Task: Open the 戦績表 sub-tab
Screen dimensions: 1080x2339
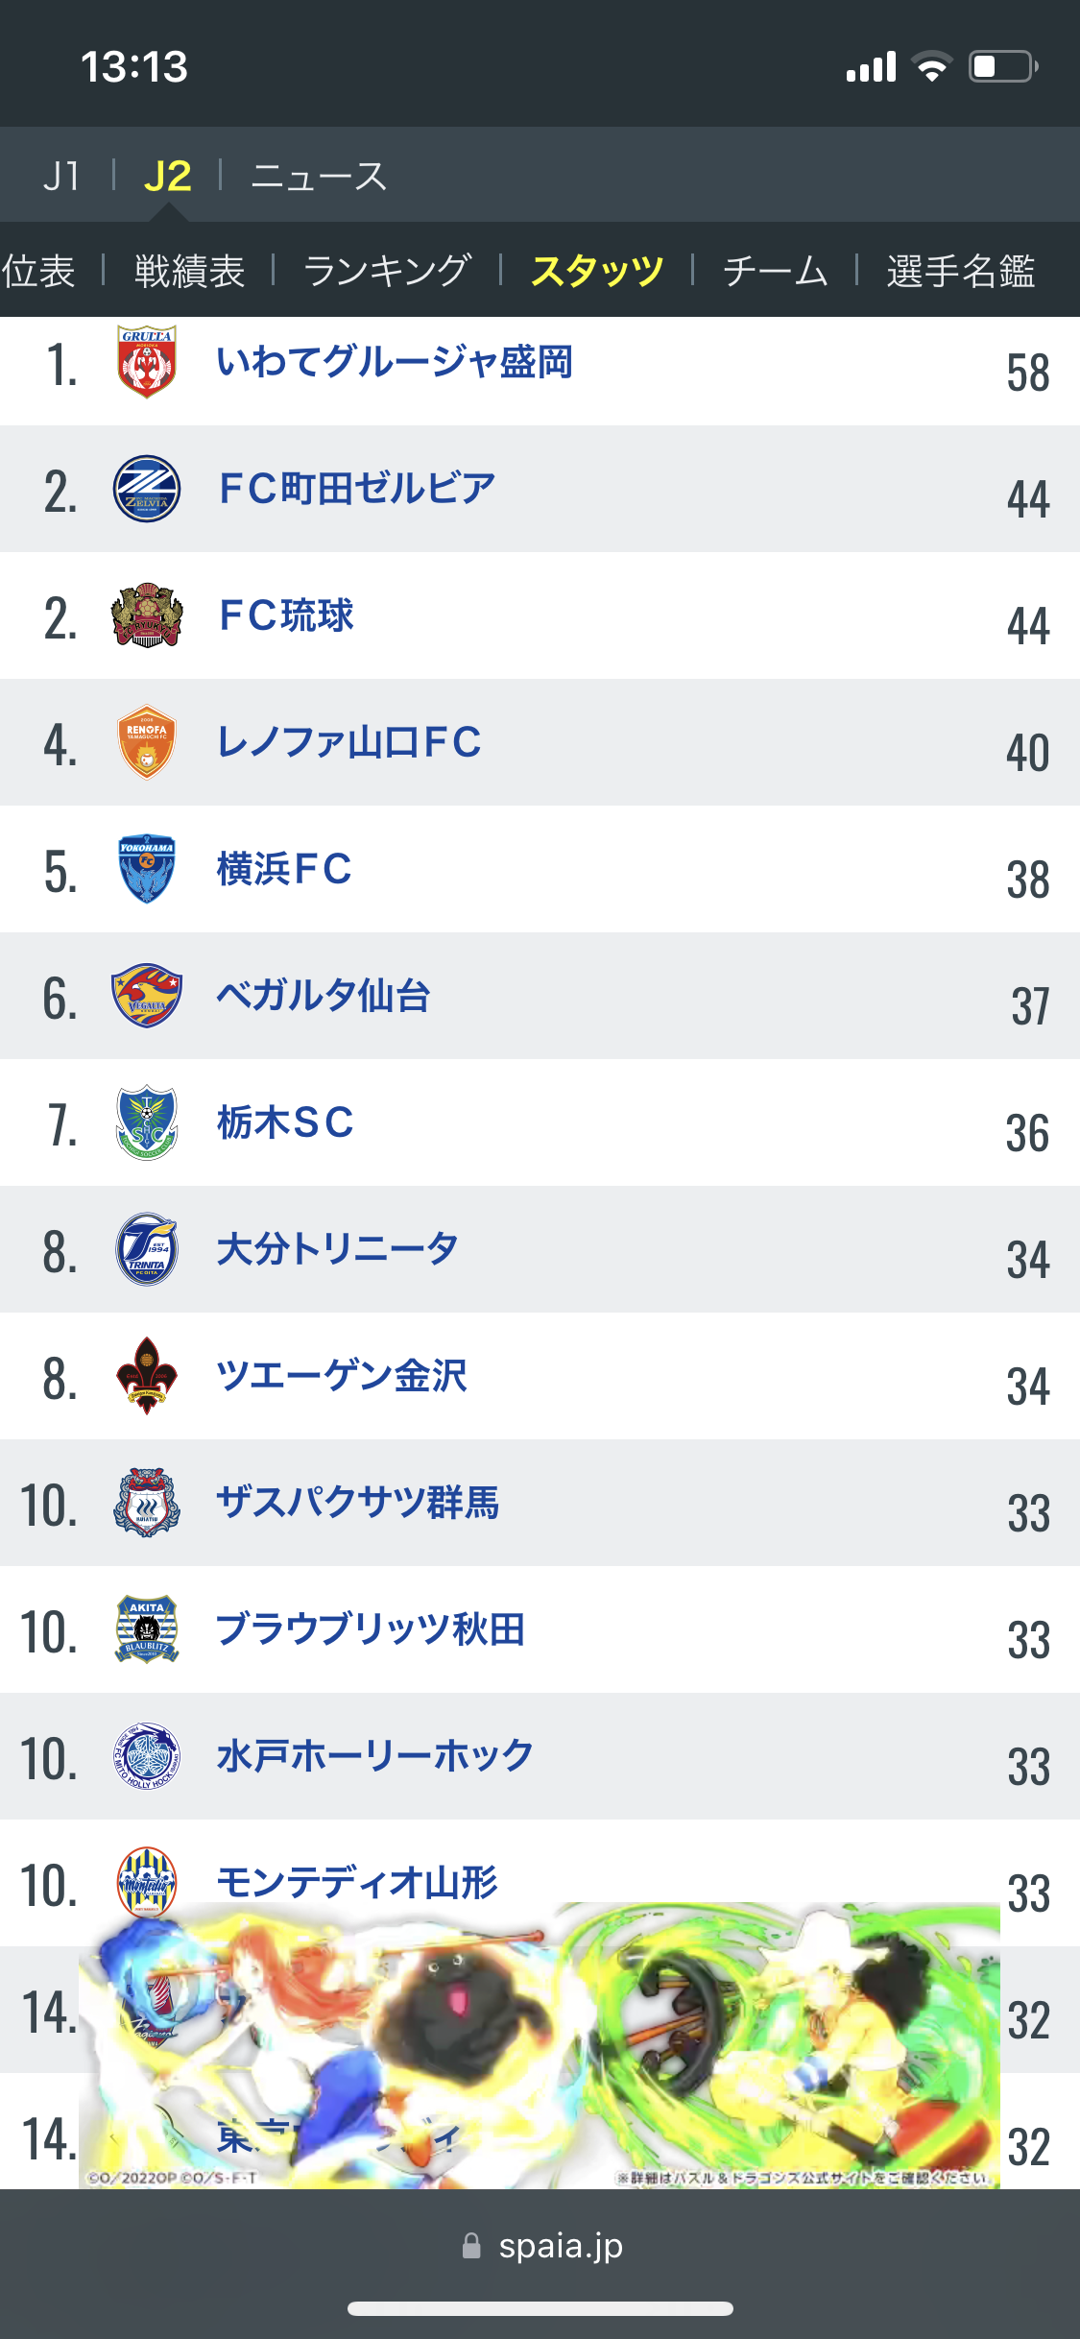Action: pos(189,271)
